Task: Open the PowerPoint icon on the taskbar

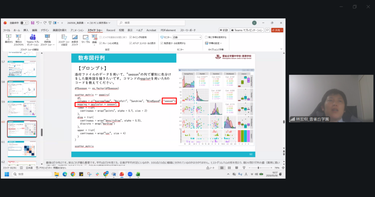Action: (x=122, y=174)
